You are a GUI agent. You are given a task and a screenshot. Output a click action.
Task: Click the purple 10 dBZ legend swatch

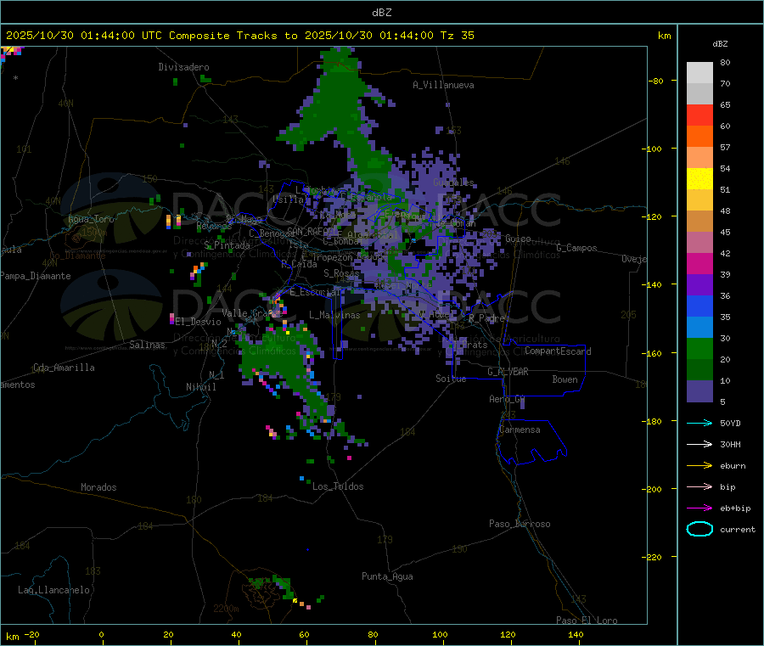click(699, 390)
